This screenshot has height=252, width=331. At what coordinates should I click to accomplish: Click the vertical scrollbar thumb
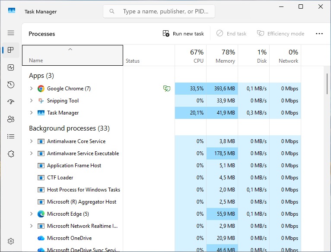[327, 84]
